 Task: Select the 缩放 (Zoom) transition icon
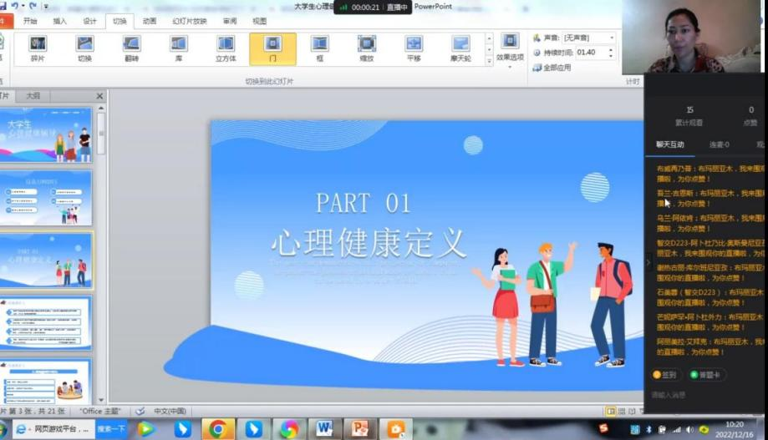pos(366,48)
